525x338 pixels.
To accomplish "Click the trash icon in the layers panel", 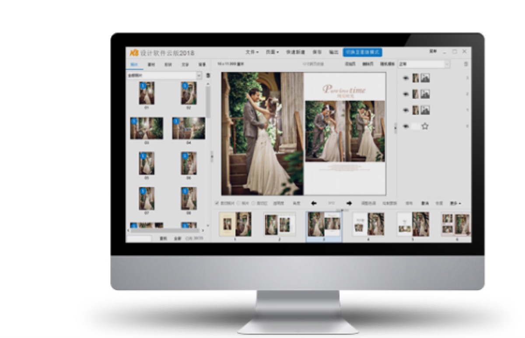I will tap(466, 64).
